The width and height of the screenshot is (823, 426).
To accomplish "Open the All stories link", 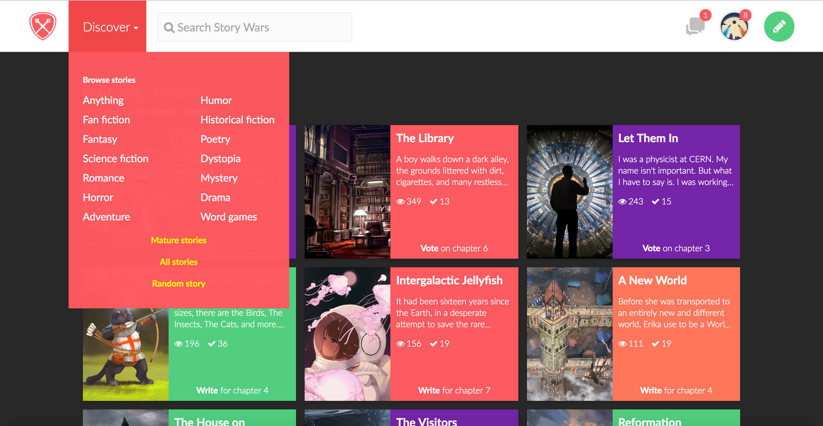I will [x=179, y=262].
